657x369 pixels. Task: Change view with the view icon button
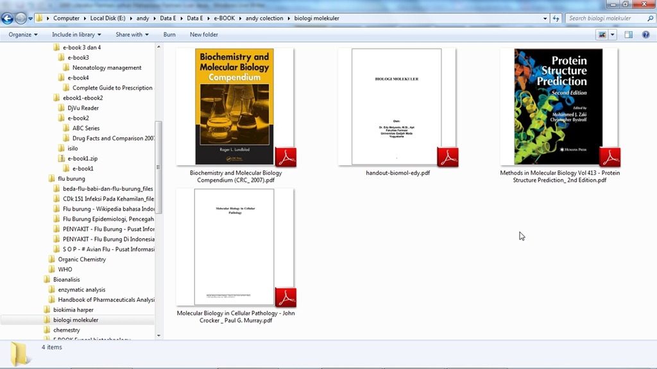tap(602, 35)
